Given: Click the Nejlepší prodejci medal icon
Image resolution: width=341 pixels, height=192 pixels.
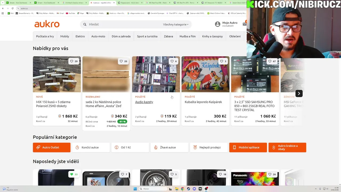Looking at the screenshot, I should pyautogui.click(x=195, y=147).
